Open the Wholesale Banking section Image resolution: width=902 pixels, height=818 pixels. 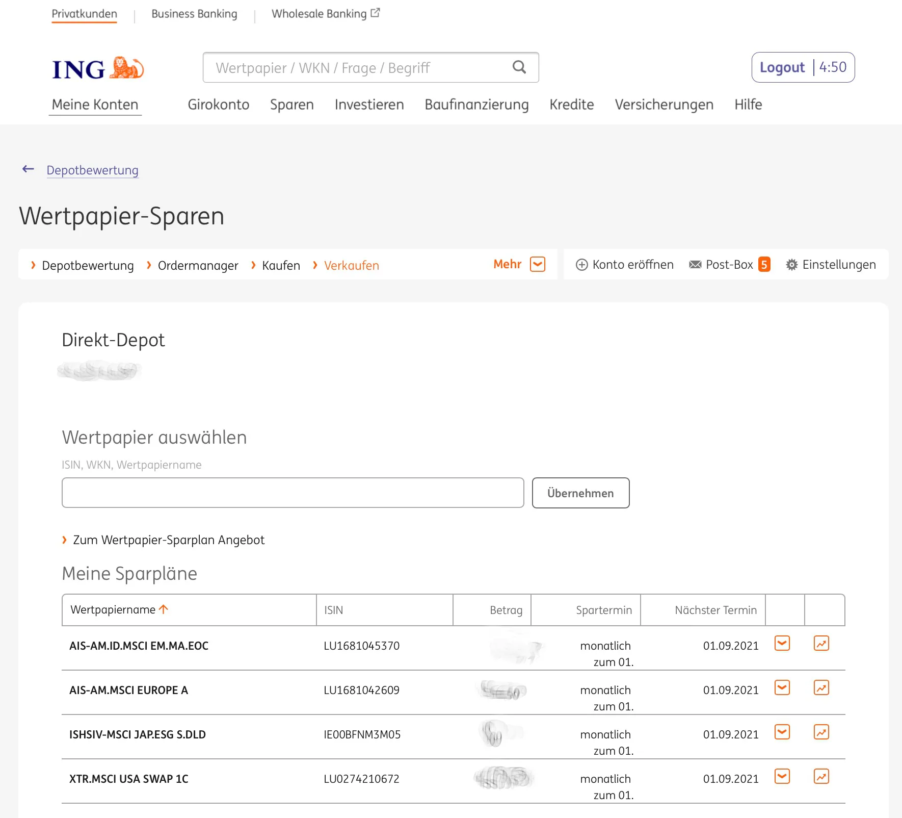[x=319, y=14]
